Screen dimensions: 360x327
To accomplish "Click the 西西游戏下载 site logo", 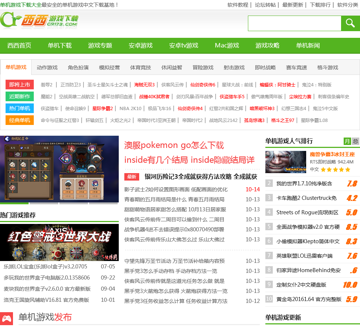I will click(x=39, y=20).
